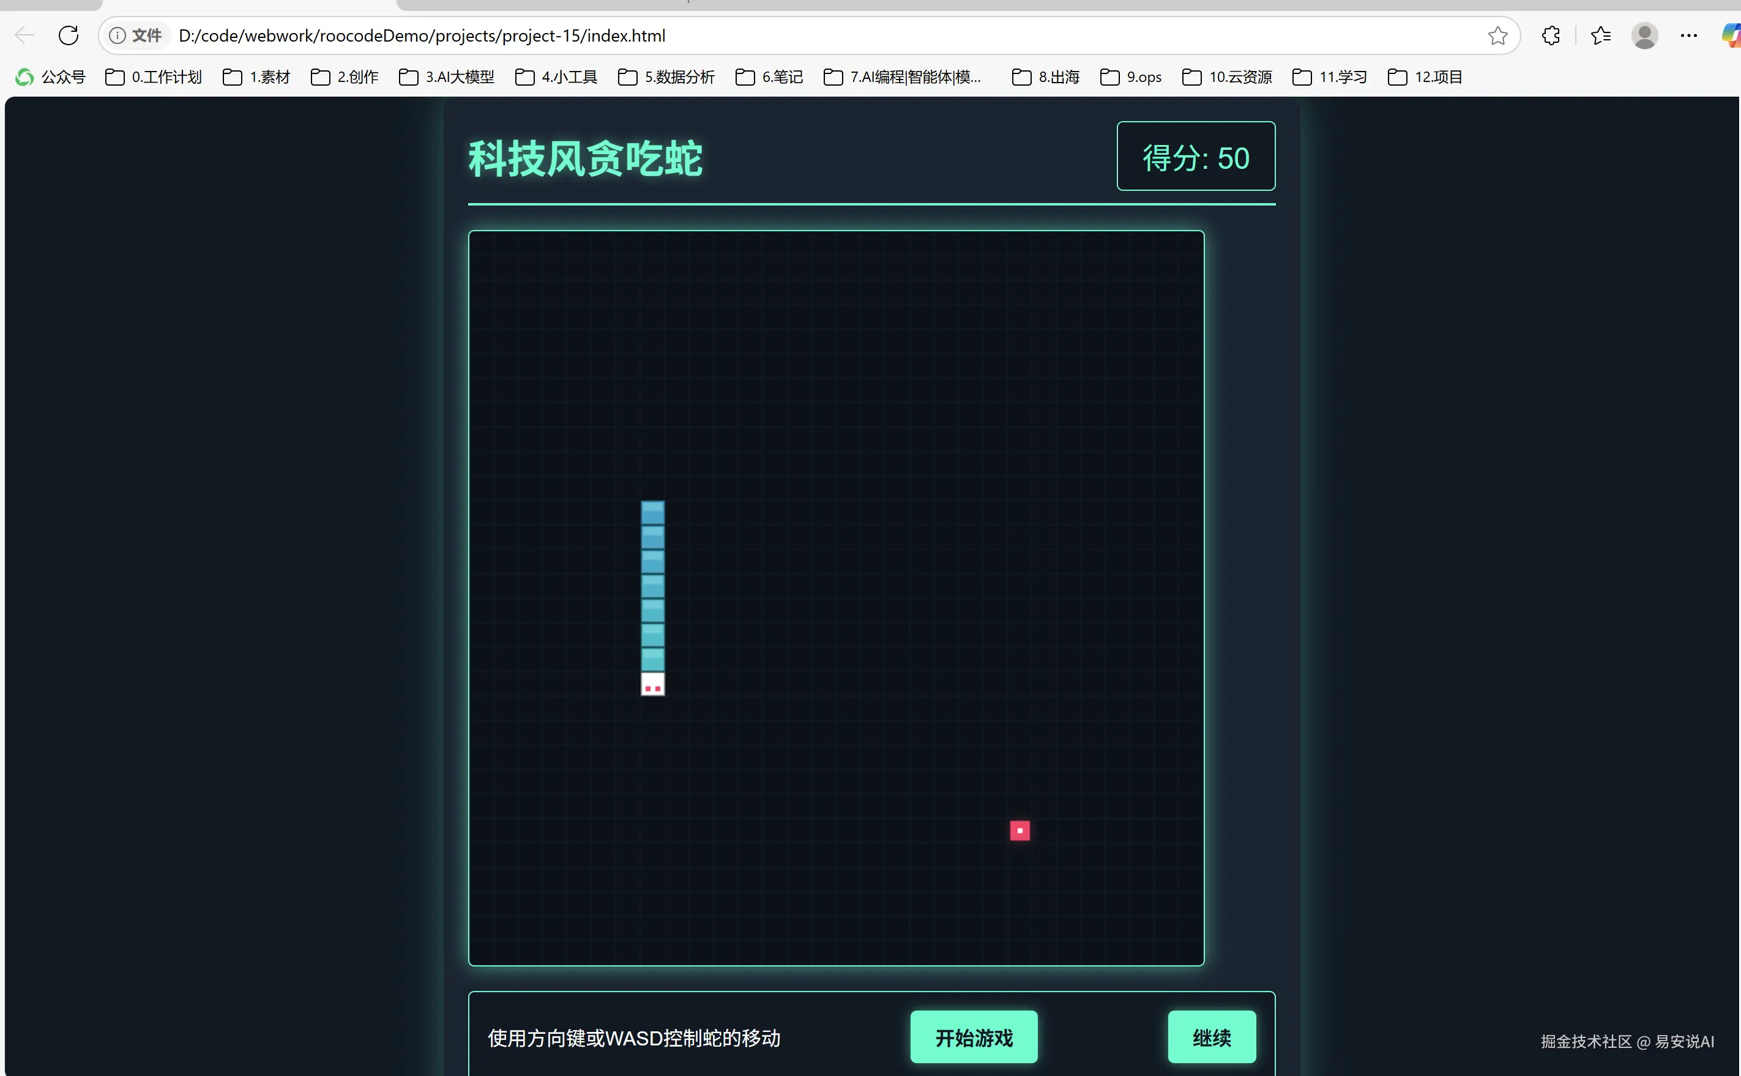
Task: Click the user profile avatar icon
Action: 1644,35
